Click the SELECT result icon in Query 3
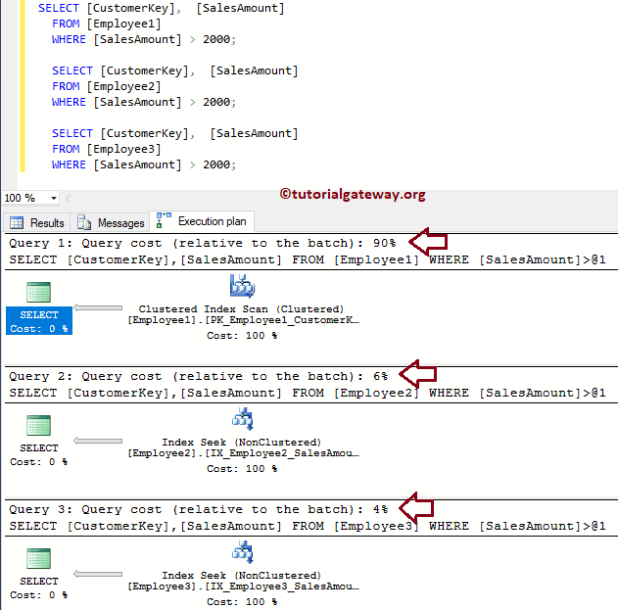The width and height of the screenshot is (618, 610). (x=38, y=558)
